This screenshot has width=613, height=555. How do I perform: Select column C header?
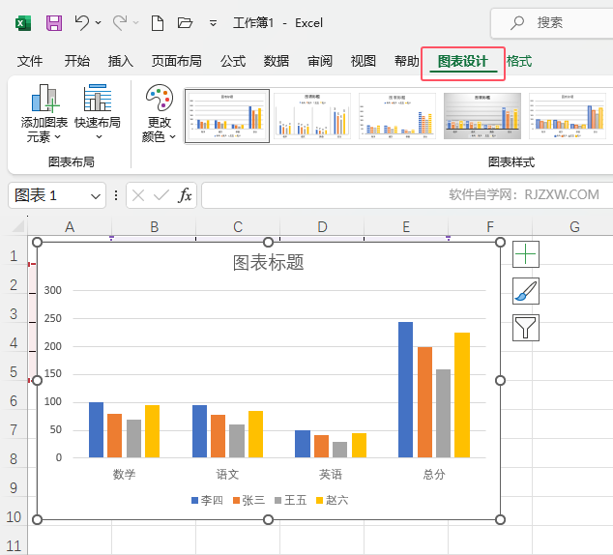(238, 226)
